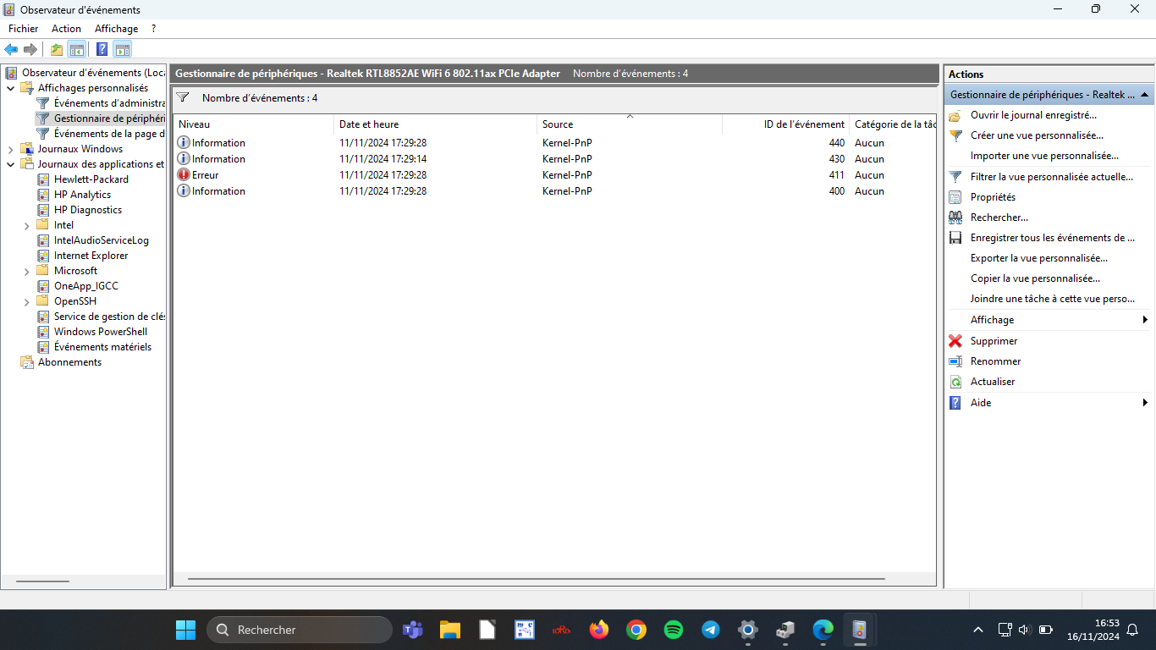Click the Actualiser refresh icon in Actions
The height and width of the screenshot is (650, 1156).
point(955,382)
